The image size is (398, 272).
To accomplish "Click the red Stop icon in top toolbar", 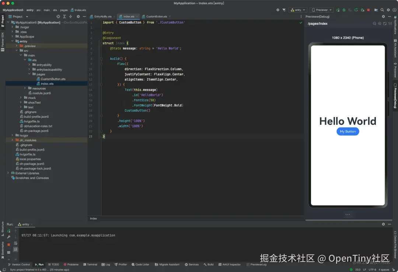I will tap(368, 10).
